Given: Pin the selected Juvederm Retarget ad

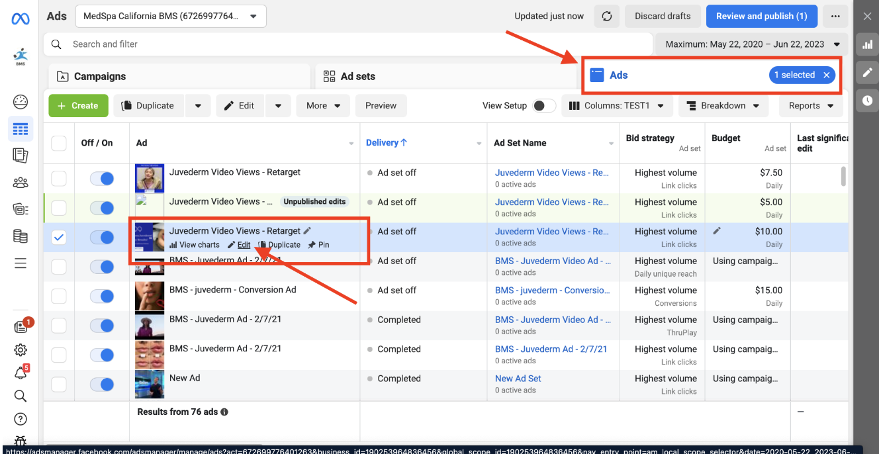Looking at the screenshot, I should click(x=318, y=245).
